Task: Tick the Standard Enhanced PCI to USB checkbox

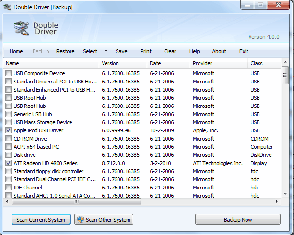Action: point(9,90)
